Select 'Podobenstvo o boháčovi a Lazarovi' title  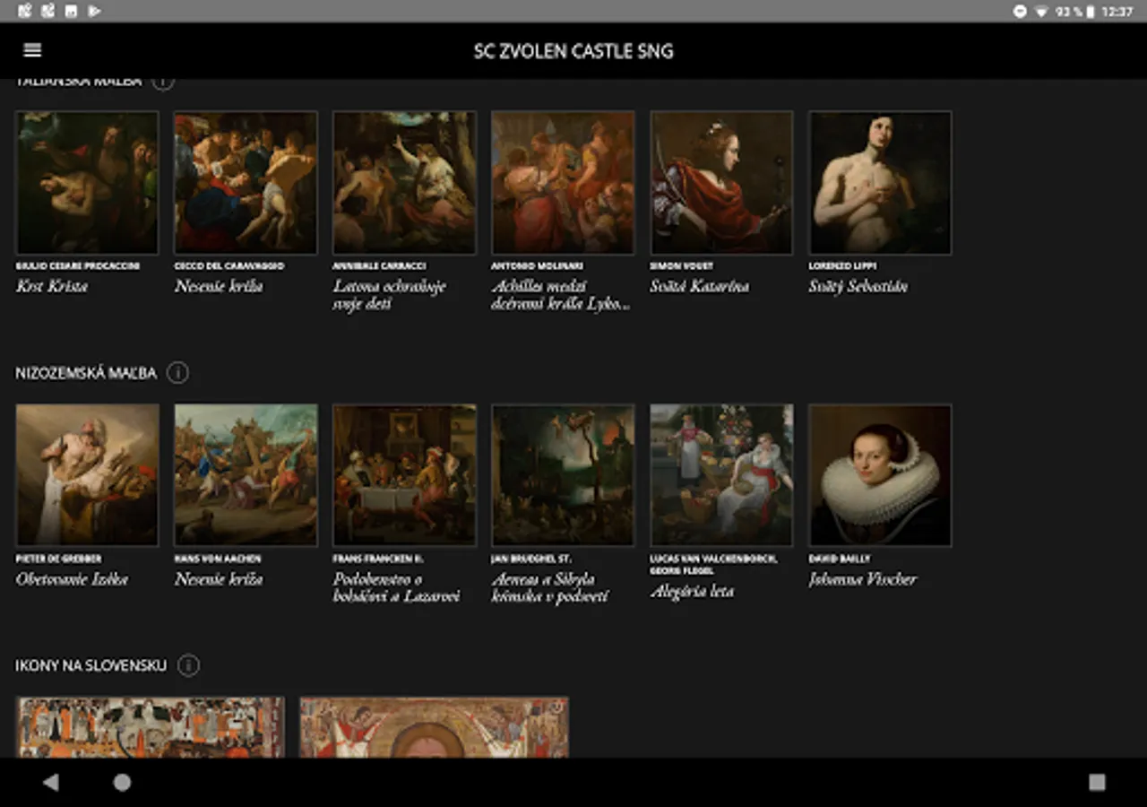tap(396, 587)
